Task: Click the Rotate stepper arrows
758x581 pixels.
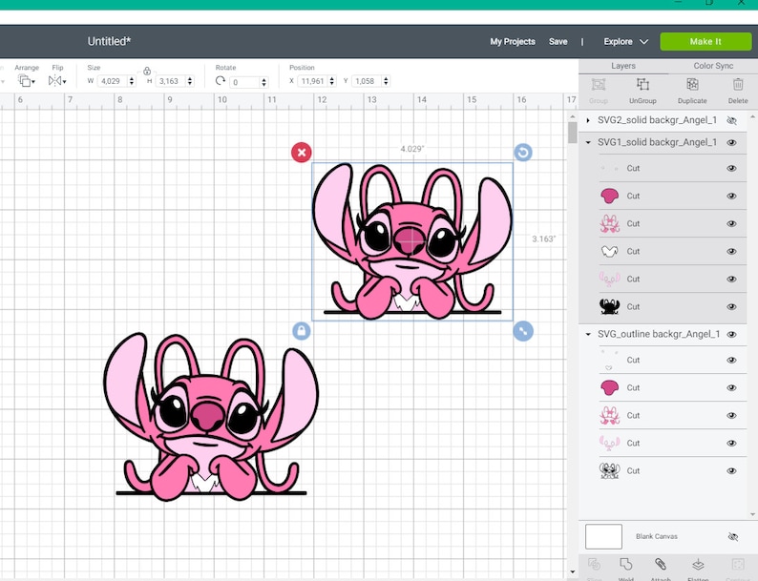Action: 263,82
